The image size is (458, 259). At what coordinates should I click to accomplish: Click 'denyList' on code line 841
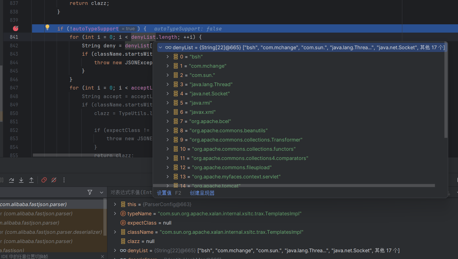tap(143, 37)
